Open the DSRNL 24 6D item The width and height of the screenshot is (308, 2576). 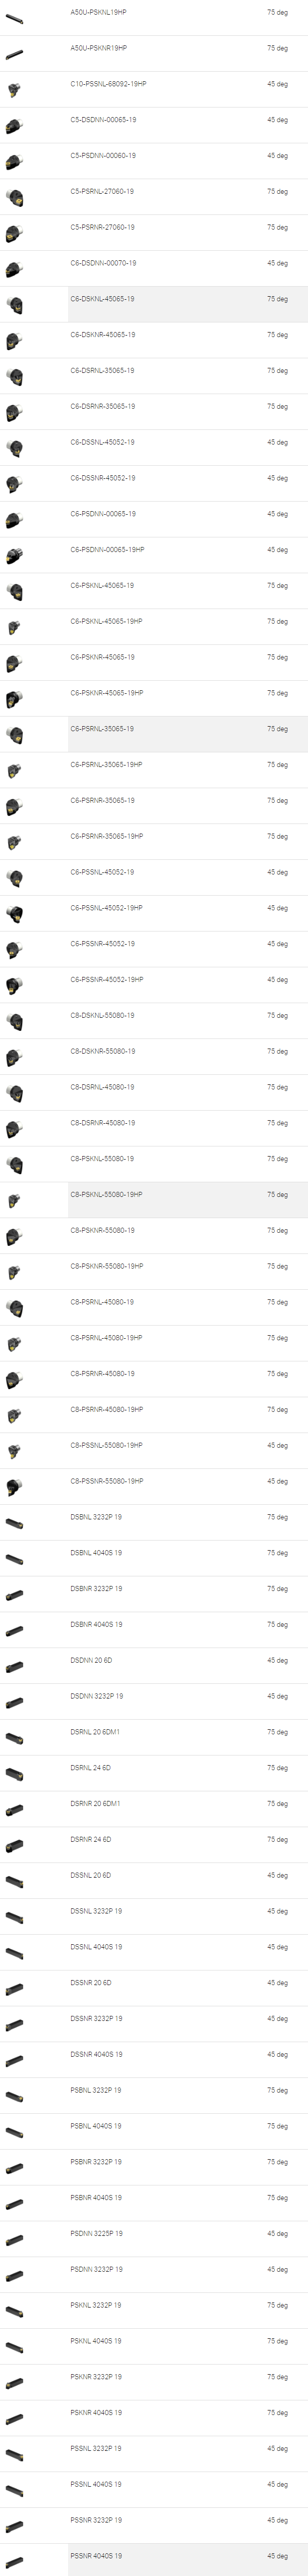[90, 1768]
